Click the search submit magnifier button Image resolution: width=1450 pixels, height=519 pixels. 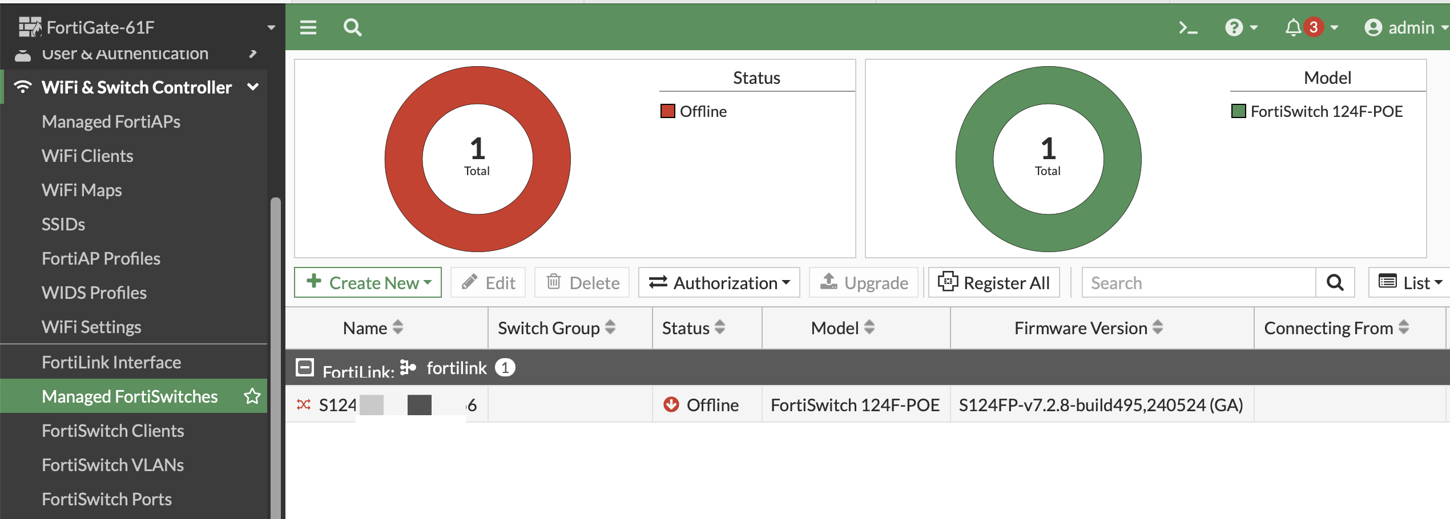[x=1335, y=282]
